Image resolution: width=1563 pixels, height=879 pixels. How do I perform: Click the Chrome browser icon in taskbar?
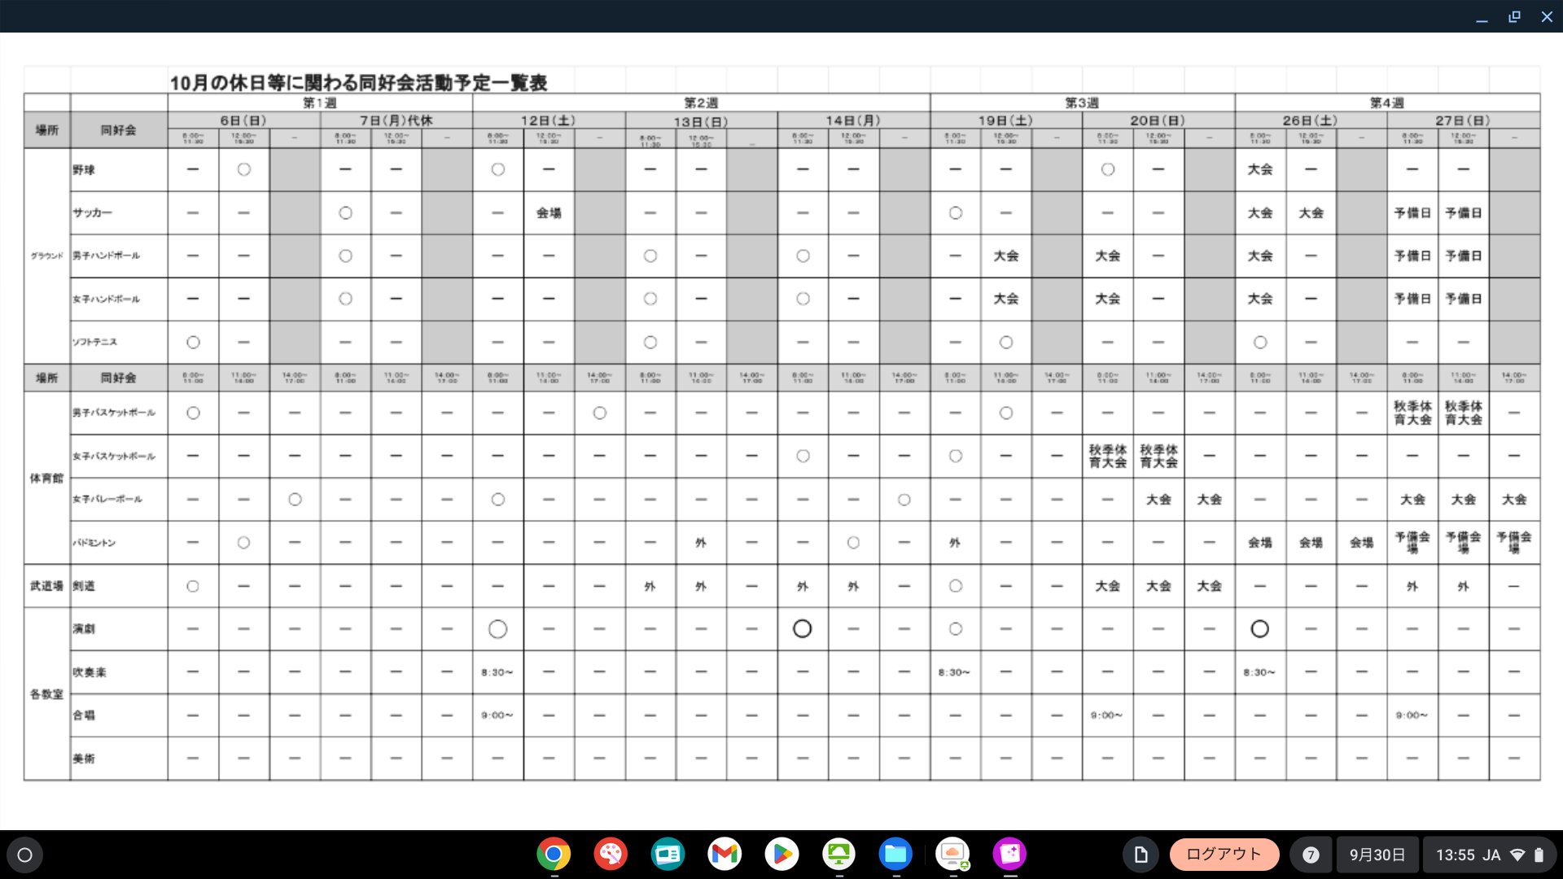(x=552, y=855)
